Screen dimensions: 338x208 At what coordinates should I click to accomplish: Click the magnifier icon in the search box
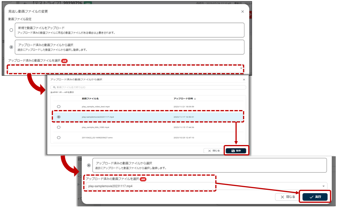(x=54, y=87)
